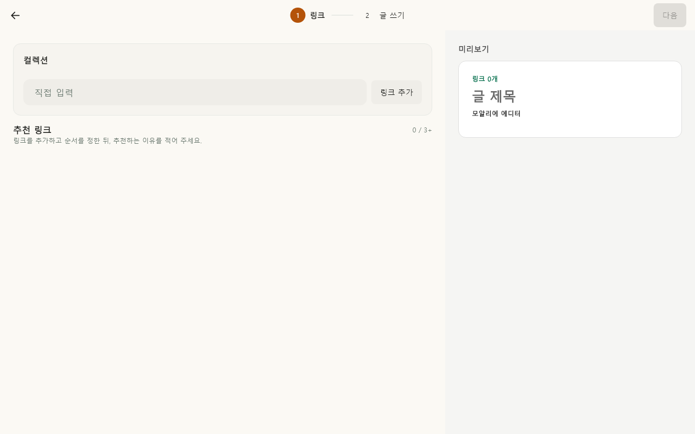Click the 링크 추가 button

(396, 92)
